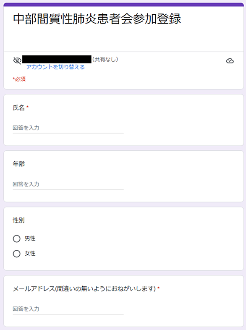Click the 男性 option text

30,238
